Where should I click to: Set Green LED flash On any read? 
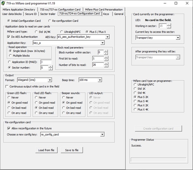point(17,113)
